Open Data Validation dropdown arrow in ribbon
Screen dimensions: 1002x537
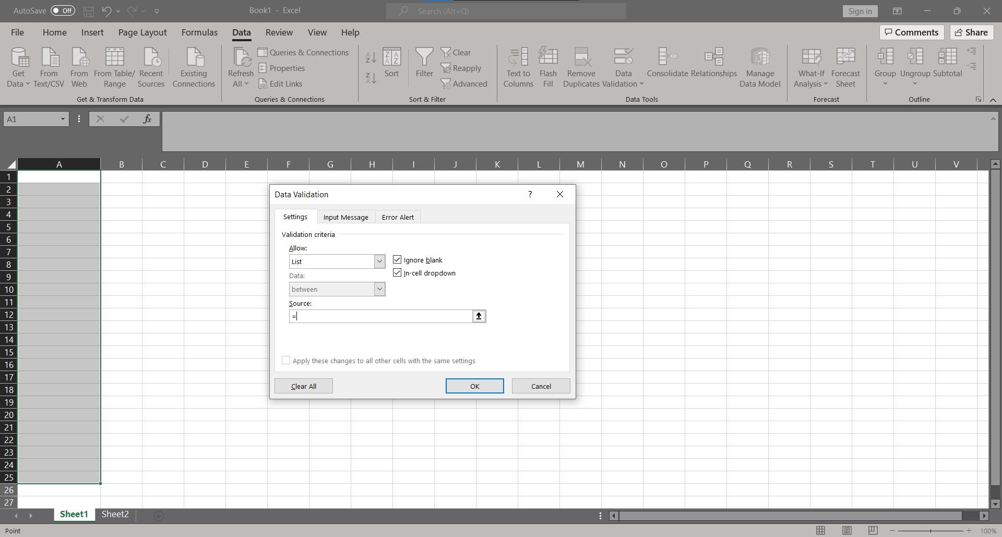coord(641,84)
